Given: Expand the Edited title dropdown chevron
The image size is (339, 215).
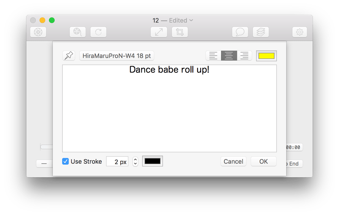Looking at the screenshot, I should point(191,20).
